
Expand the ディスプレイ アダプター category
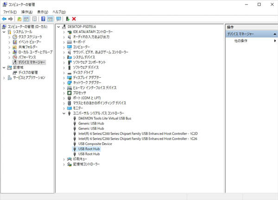coord(63,77)
